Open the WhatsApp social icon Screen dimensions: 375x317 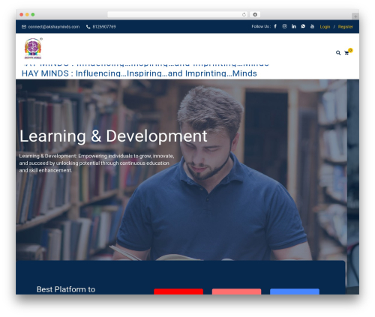click(x=303, y=26)
